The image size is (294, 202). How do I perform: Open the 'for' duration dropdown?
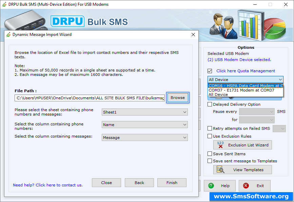point(257,120)
